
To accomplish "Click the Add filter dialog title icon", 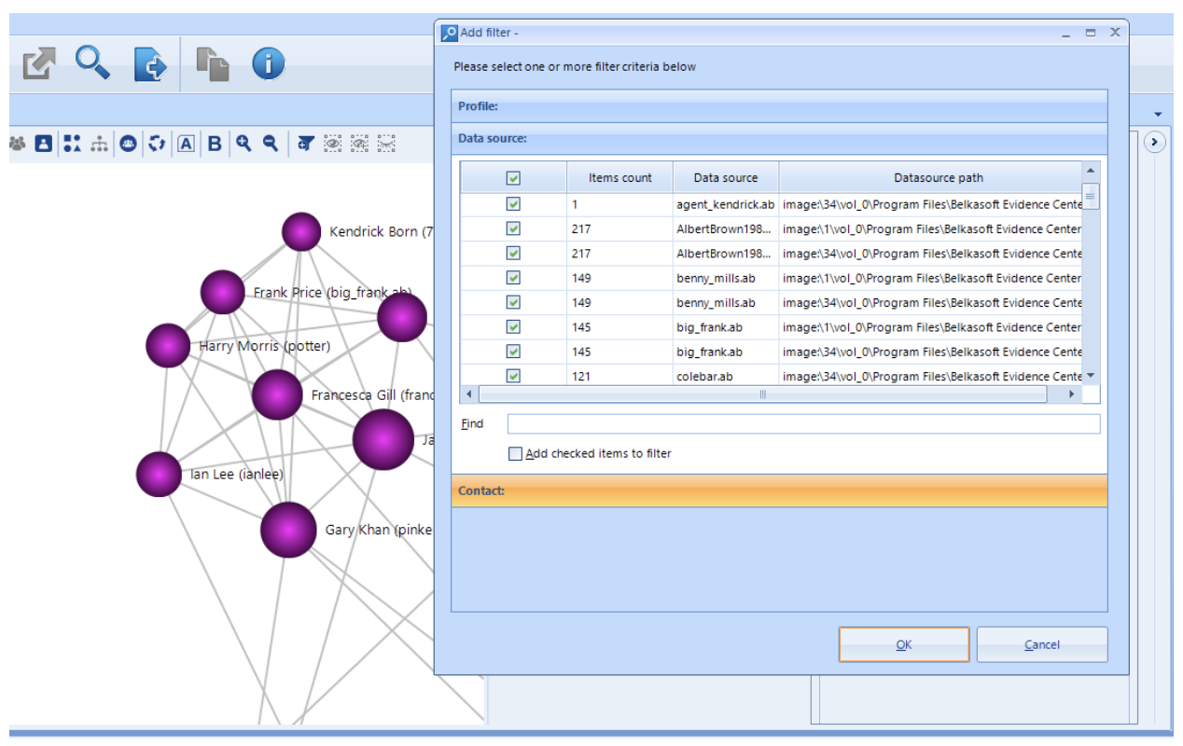I will [x=449, y=33].
